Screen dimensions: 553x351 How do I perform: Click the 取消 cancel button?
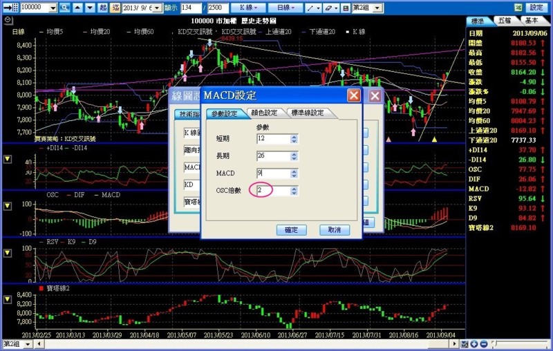click(x=334, y=230)
